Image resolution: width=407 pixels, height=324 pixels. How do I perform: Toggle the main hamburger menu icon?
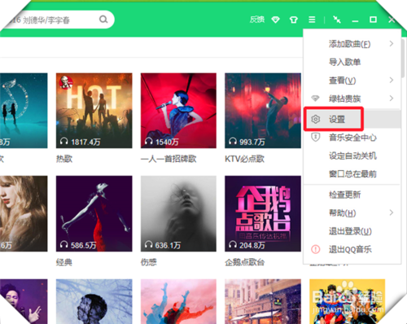[312, 20]
